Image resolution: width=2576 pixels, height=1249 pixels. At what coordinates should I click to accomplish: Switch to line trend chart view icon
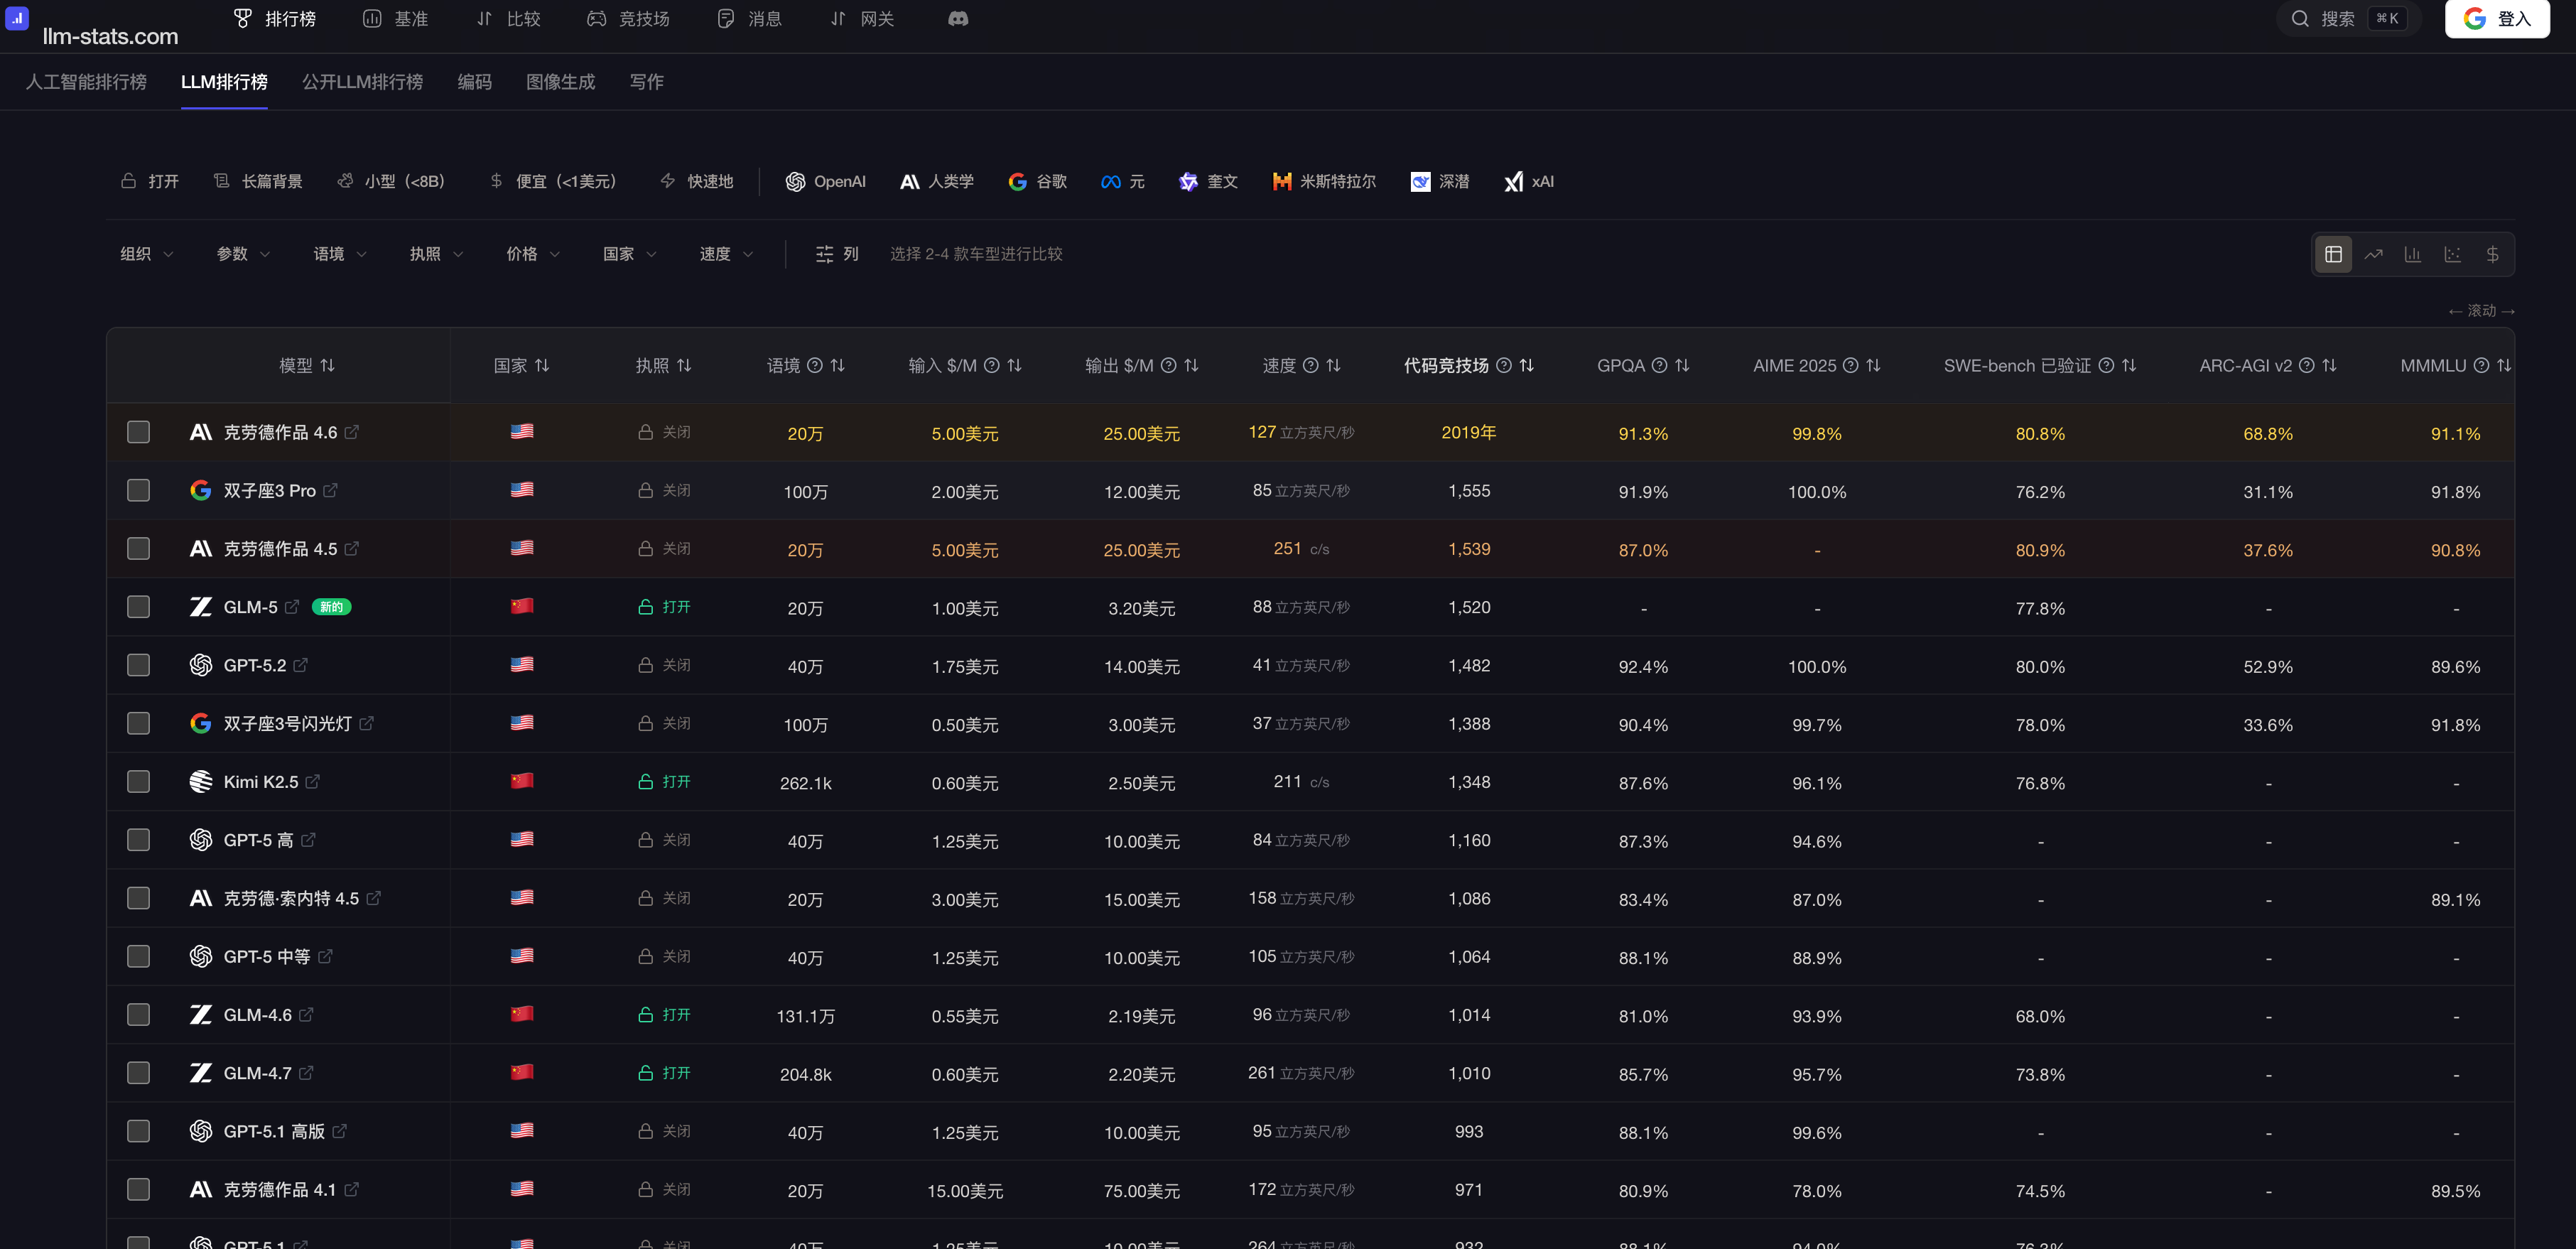pyautogui.click(x=2373, y=254)
